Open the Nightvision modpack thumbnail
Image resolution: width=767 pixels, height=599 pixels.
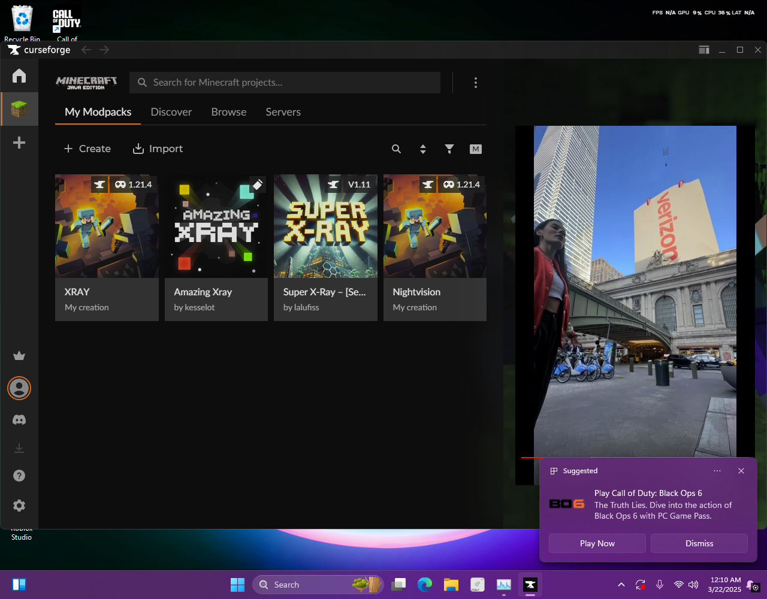(x=435, y=226)
